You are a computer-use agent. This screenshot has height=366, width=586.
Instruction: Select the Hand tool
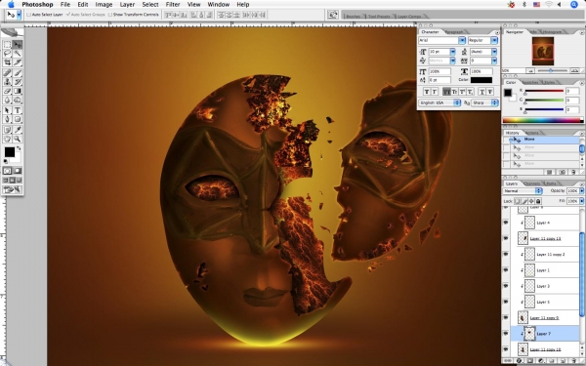(7, 139)
